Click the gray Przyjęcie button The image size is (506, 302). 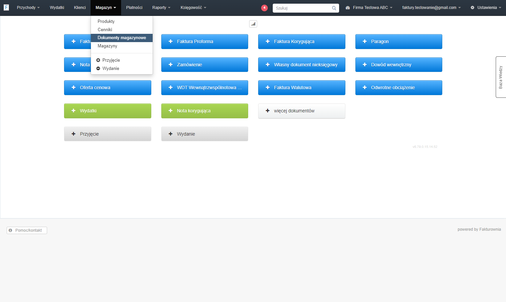(108, 134)
